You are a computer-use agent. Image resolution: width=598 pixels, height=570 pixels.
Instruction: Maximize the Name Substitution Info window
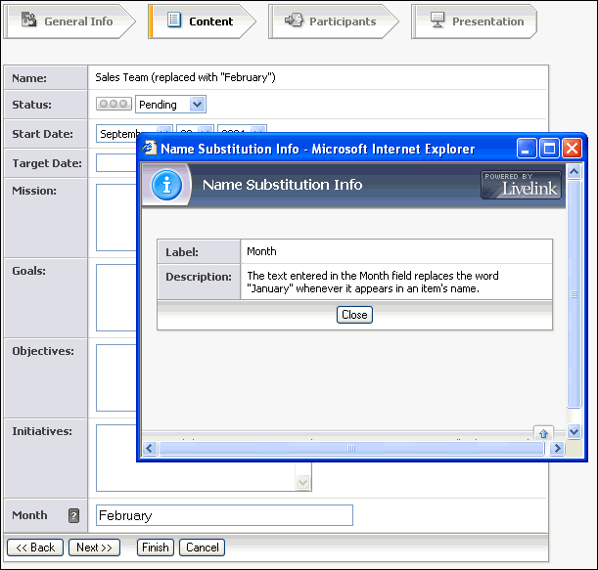click(550, 149)
